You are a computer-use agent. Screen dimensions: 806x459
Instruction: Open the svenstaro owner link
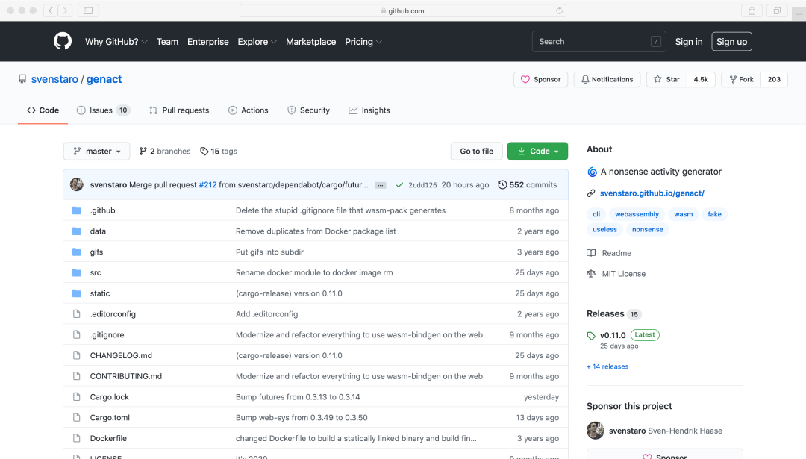(54, 79)
